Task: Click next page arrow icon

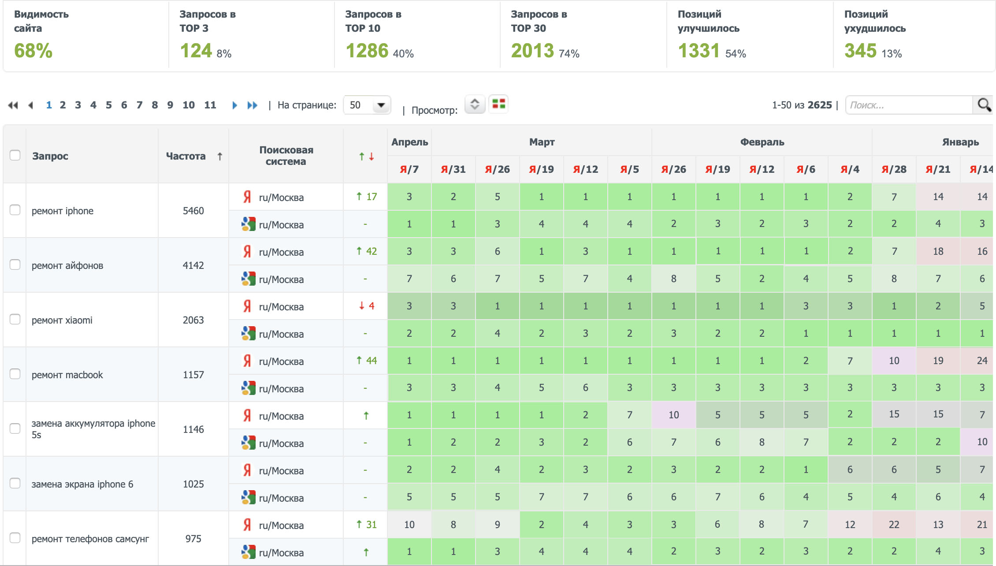Action: point(234,105)
